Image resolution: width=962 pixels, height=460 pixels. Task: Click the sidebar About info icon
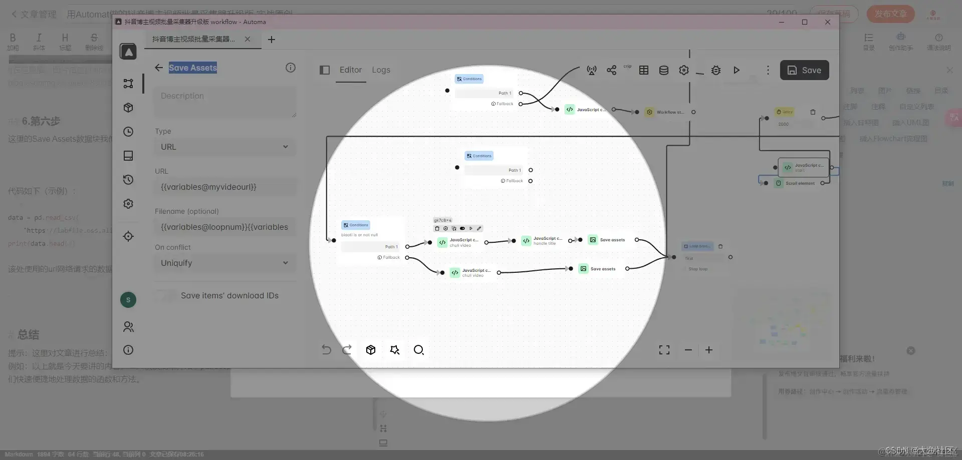pos(128,350)
